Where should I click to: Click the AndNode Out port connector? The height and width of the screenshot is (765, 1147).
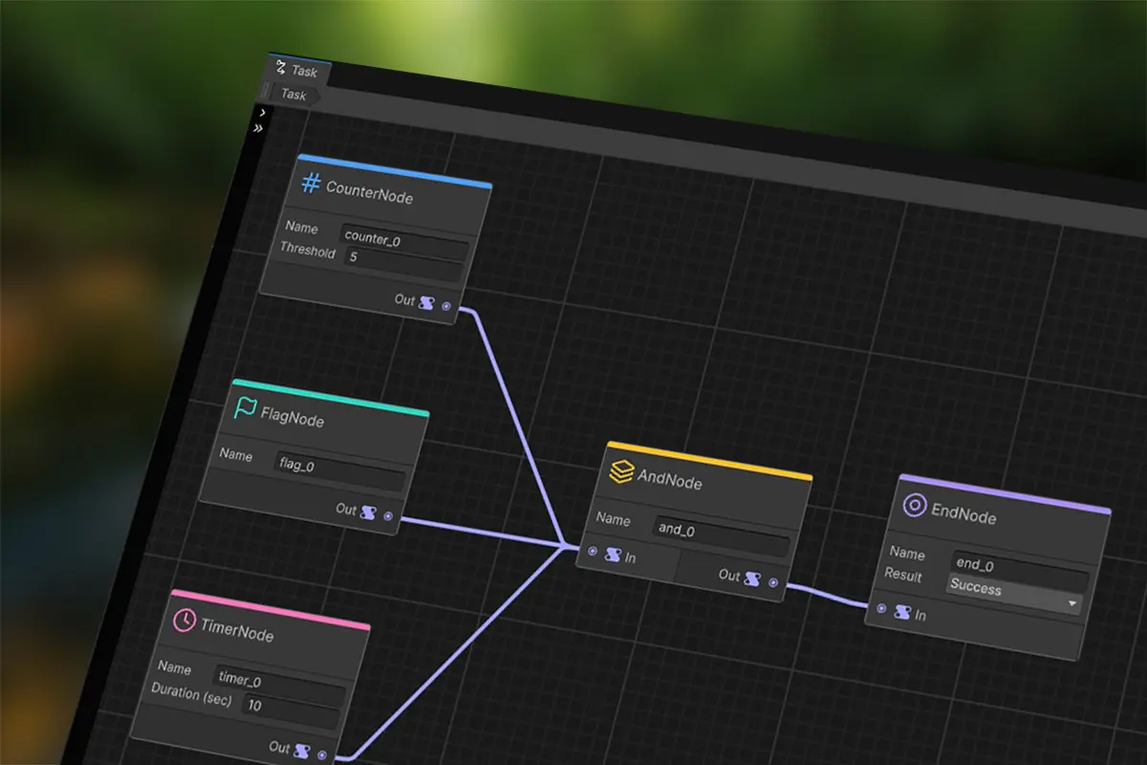click(772, 582)
